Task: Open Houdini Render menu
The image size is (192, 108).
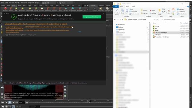Action: (x=11, y=3)
